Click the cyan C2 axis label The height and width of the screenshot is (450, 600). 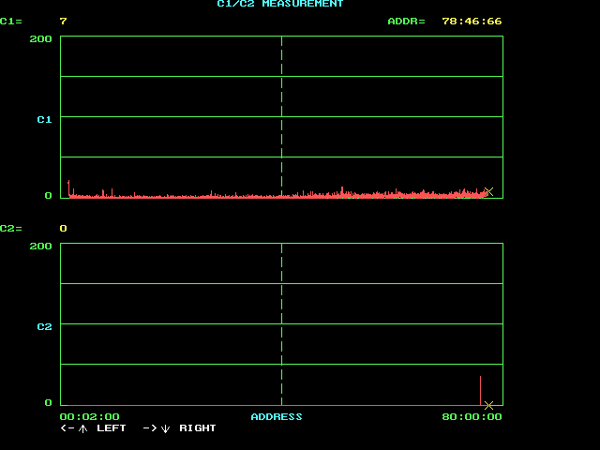pos(44,327)
